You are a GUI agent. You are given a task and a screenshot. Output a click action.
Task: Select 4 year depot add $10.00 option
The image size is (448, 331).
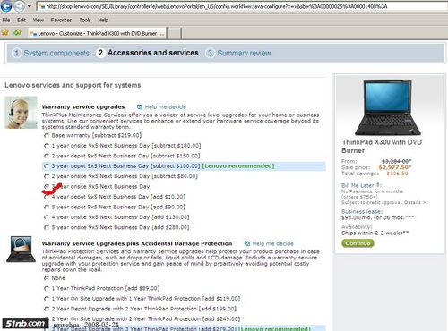coord(47,197)
